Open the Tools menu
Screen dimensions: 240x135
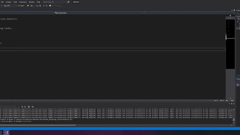(x=15, y=2)
